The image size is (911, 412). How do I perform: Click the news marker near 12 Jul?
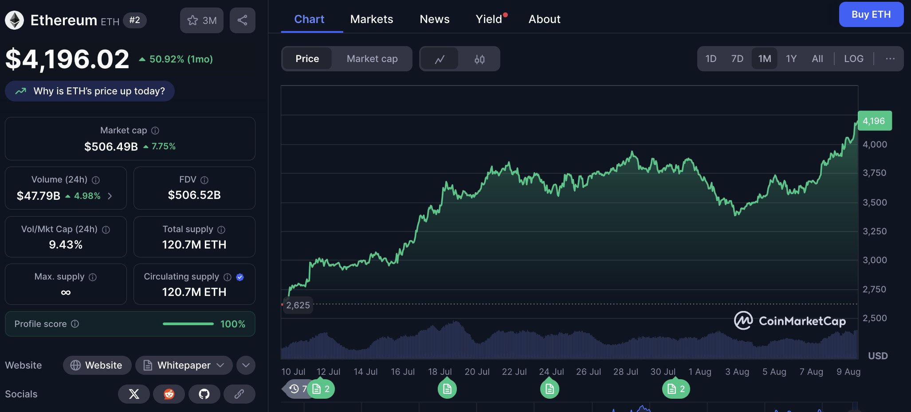point(321,389)
